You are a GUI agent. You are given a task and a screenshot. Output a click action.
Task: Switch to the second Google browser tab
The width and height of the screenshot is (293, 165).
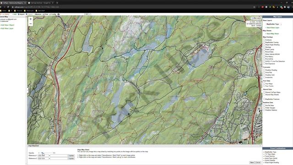[40, 3]
